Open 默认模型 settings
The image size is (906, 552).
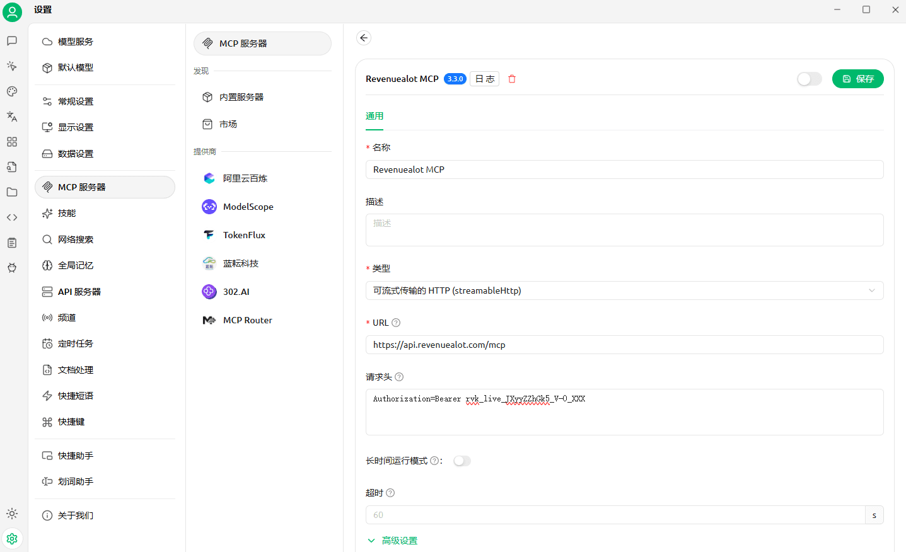coord(105,67)
